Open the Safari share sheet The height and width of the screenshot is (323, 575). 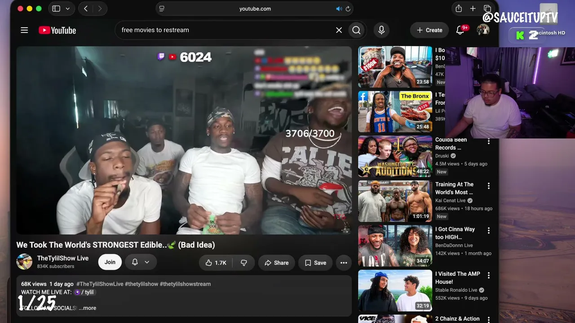click(x=459, y=9)
